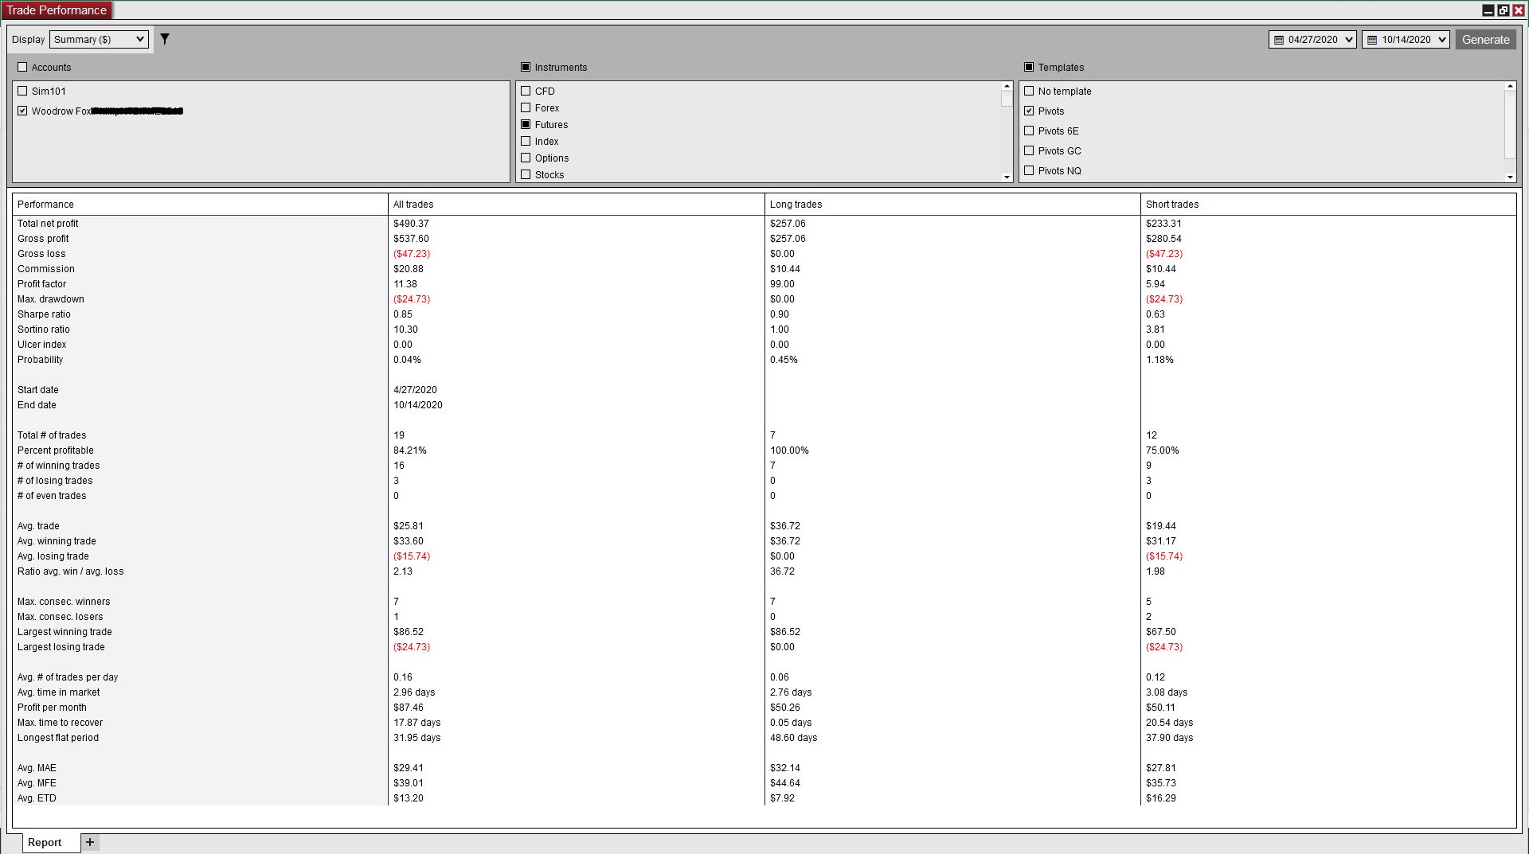Screen dimensions: 1529x854
Task: Toggle the Templates select-all checkbox
Action: click(x=1029, y=67)
